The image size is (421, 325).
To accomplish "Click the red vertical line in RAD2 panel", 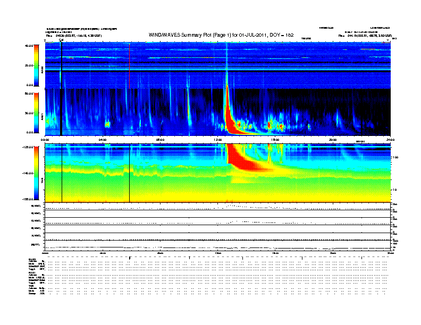I will pos(129,66).
